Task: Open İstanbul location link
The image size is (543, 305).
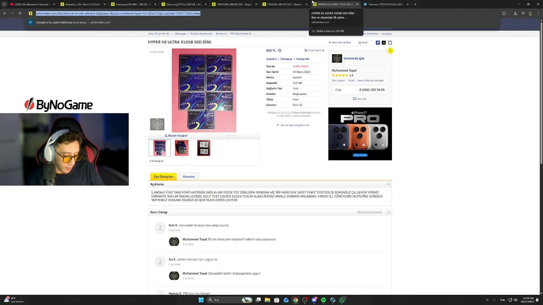Action: 271,59
